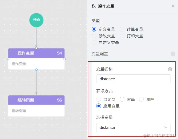Choose the 计算变量 type
The width and height of the screenshot is (178, 139).
tap(122, 29)
